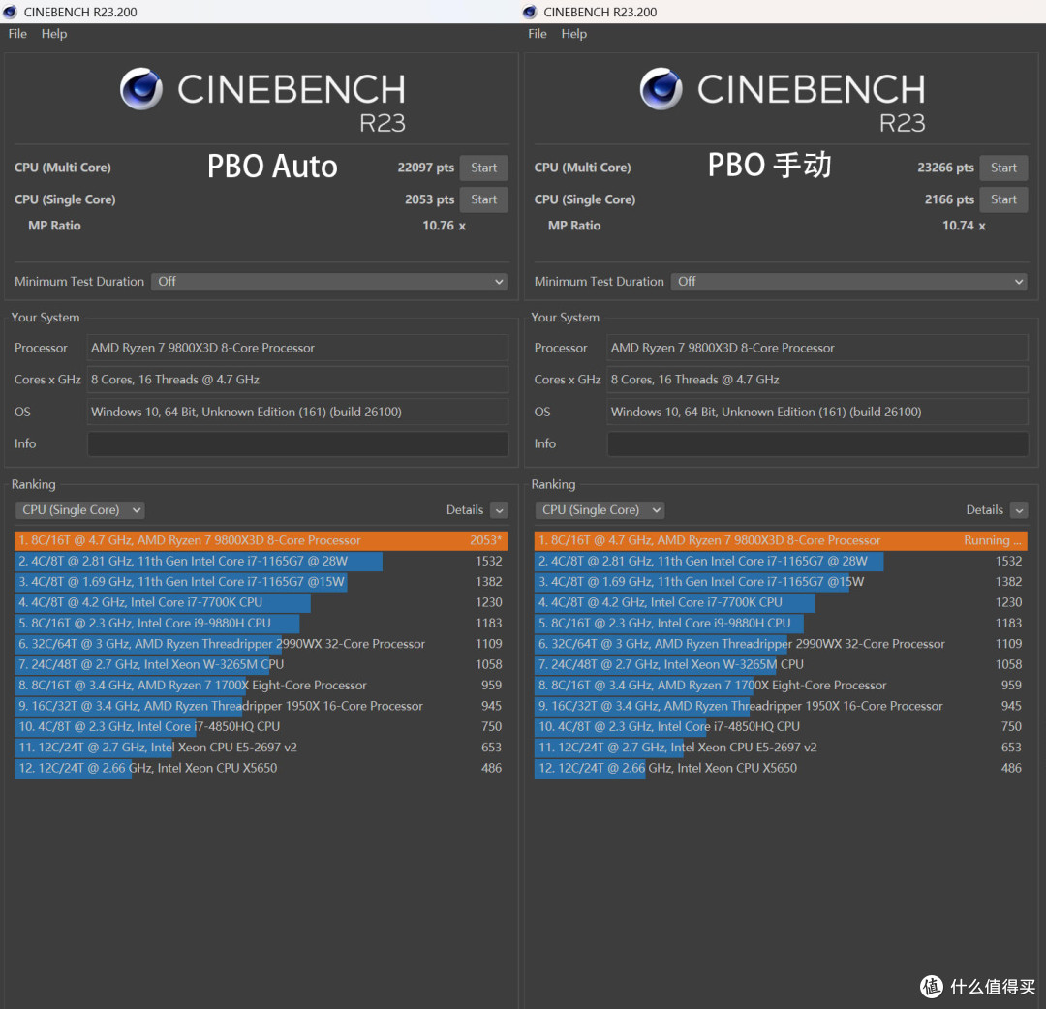Select Xeon X5650 row in right window
This screenshot has height=1009, width=1046.
point(781,768)
